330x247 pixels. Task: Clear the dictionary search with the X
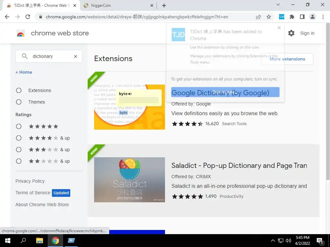[x=75, y=56]
